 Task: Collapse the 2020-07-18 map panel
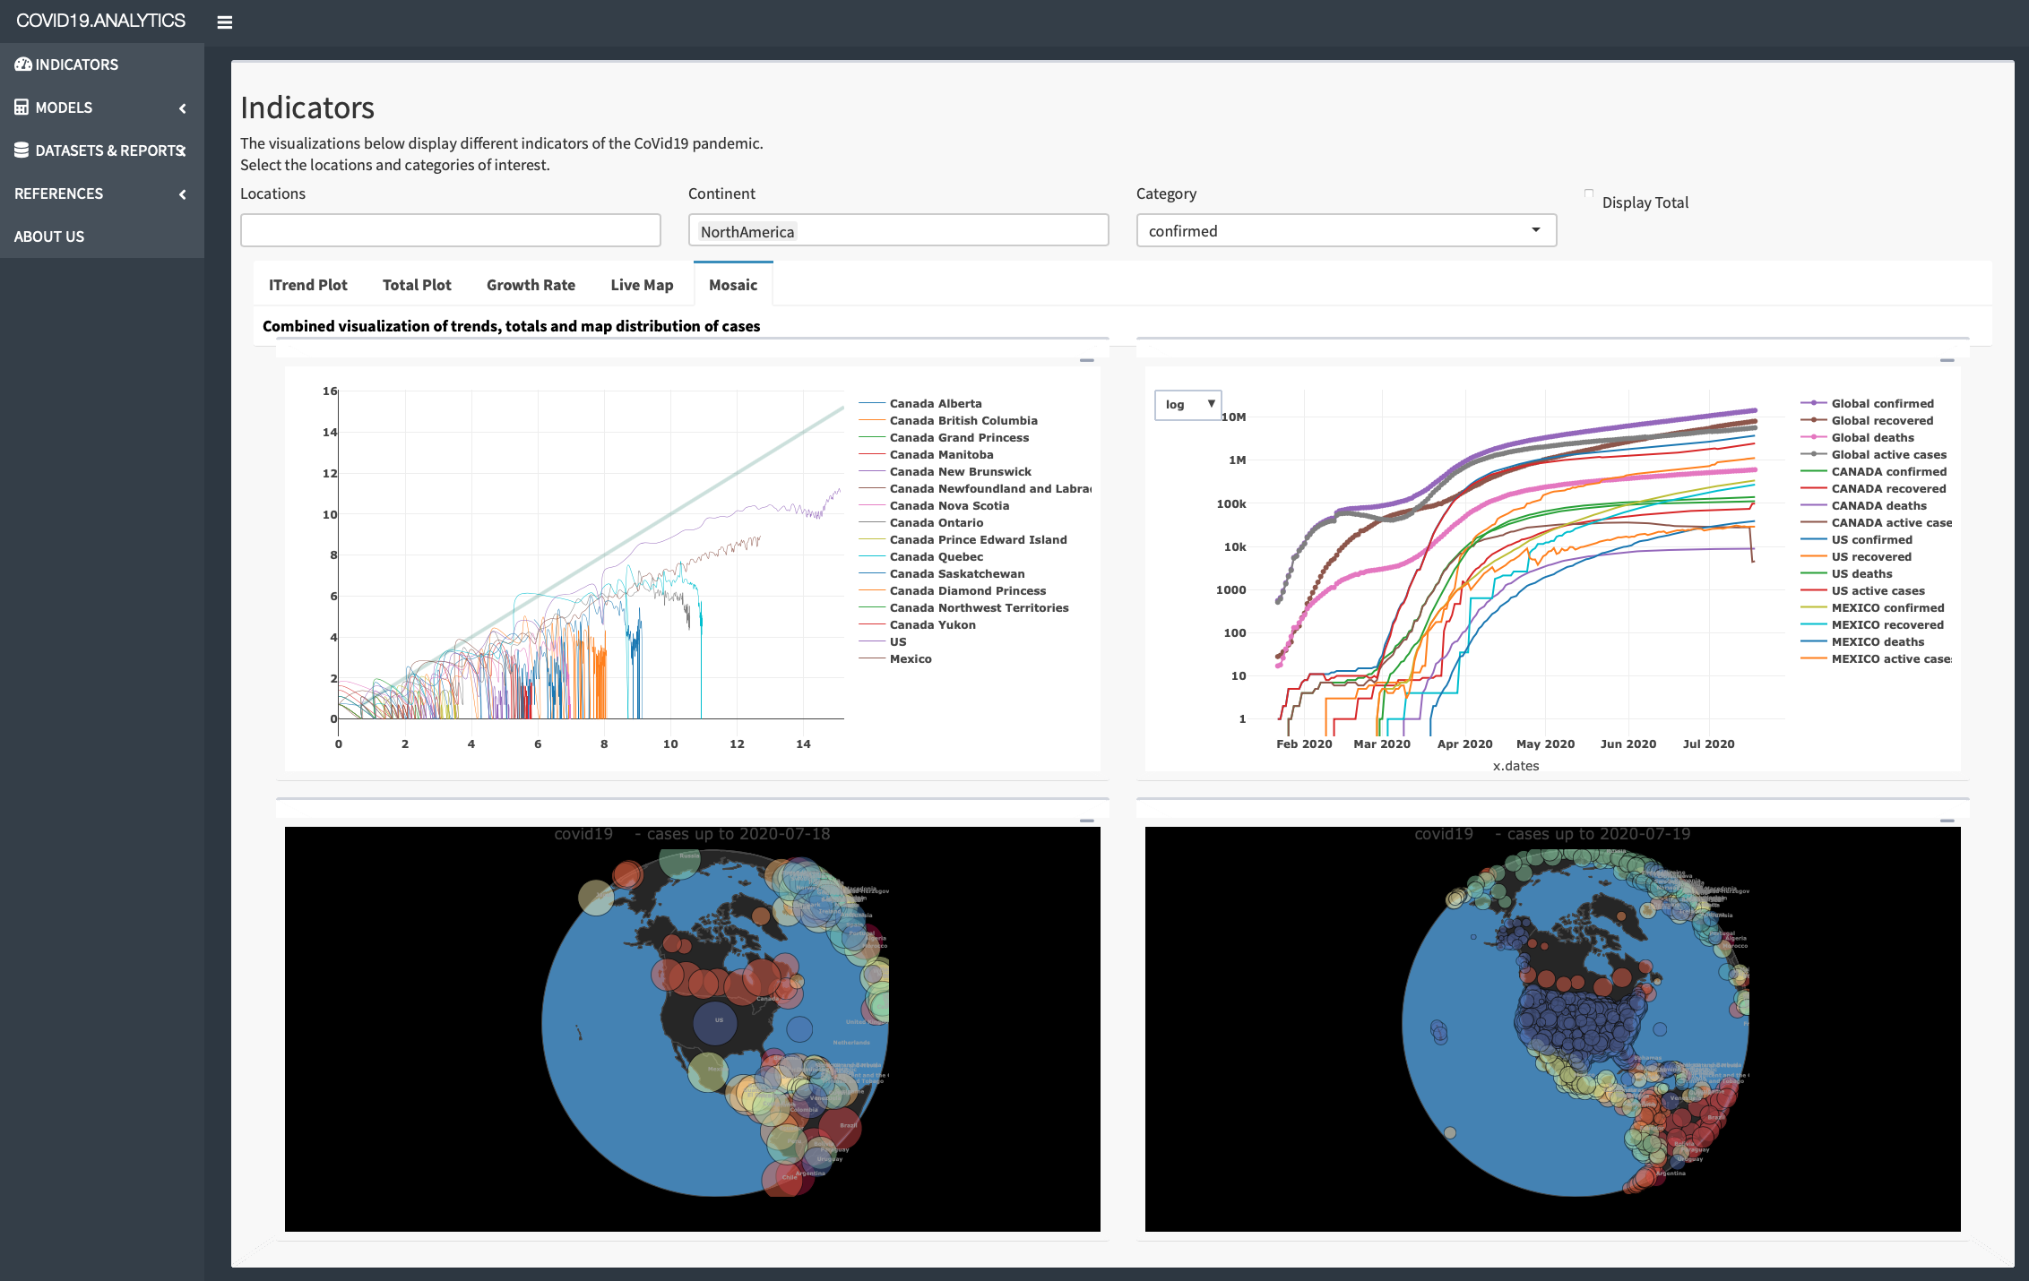1087,821
